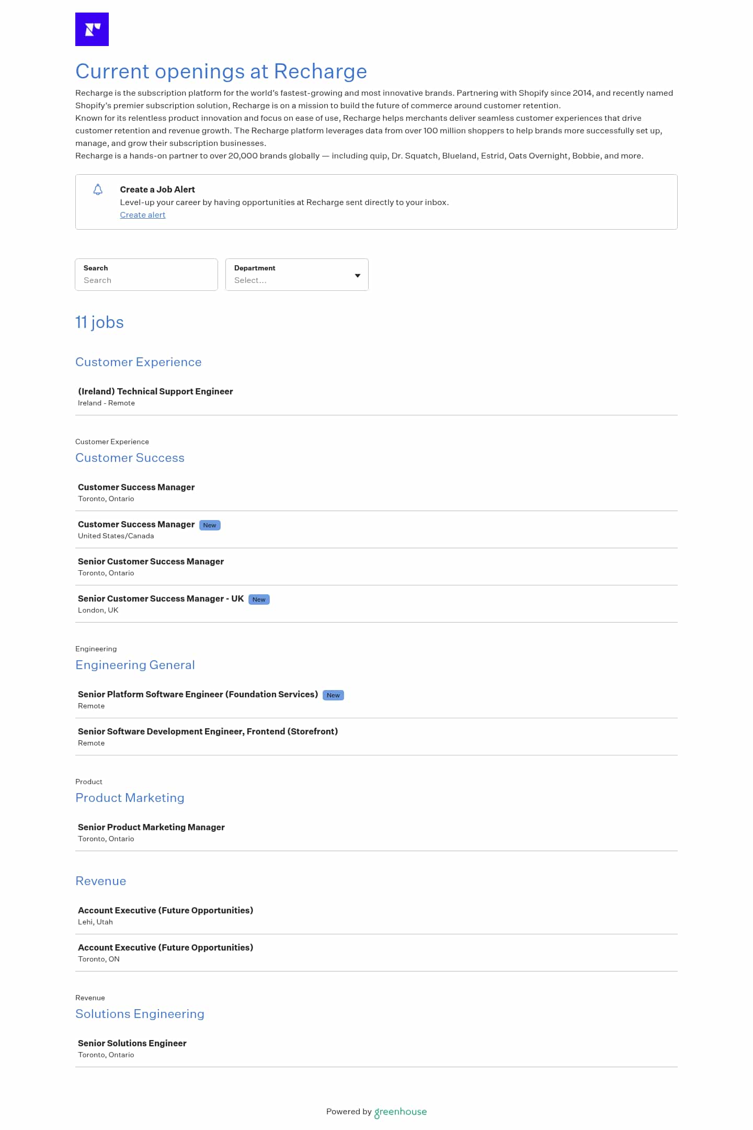Image resolution: width=753 pixels, height=1130 pixels.
Task: Click the 'New' tag on Senior Customer Success Manager - UK
Action: tap(259, 600)
